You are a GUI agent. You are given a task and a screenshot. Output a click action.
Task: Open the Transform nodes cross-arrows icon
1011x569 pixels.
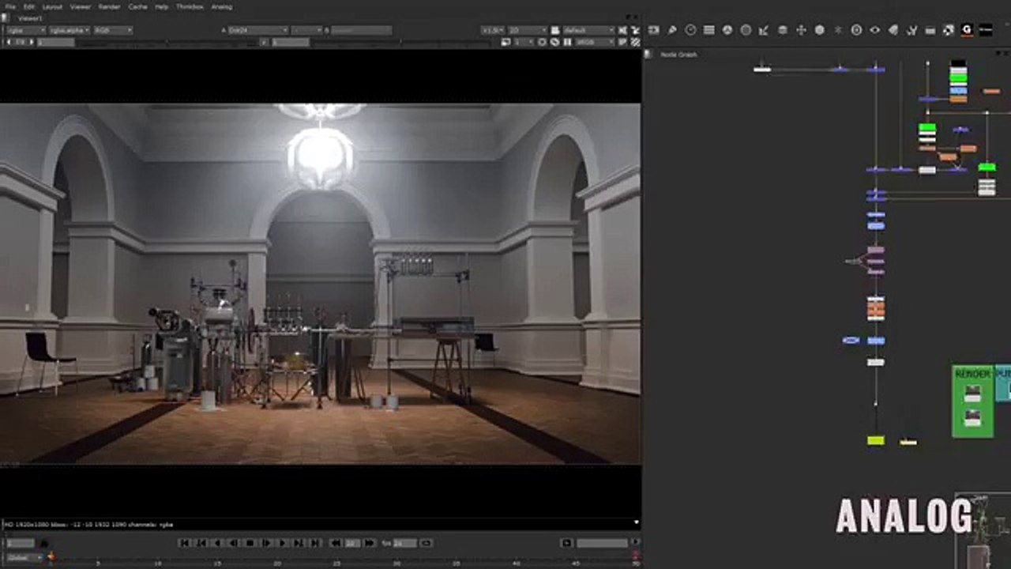[801, 30]
